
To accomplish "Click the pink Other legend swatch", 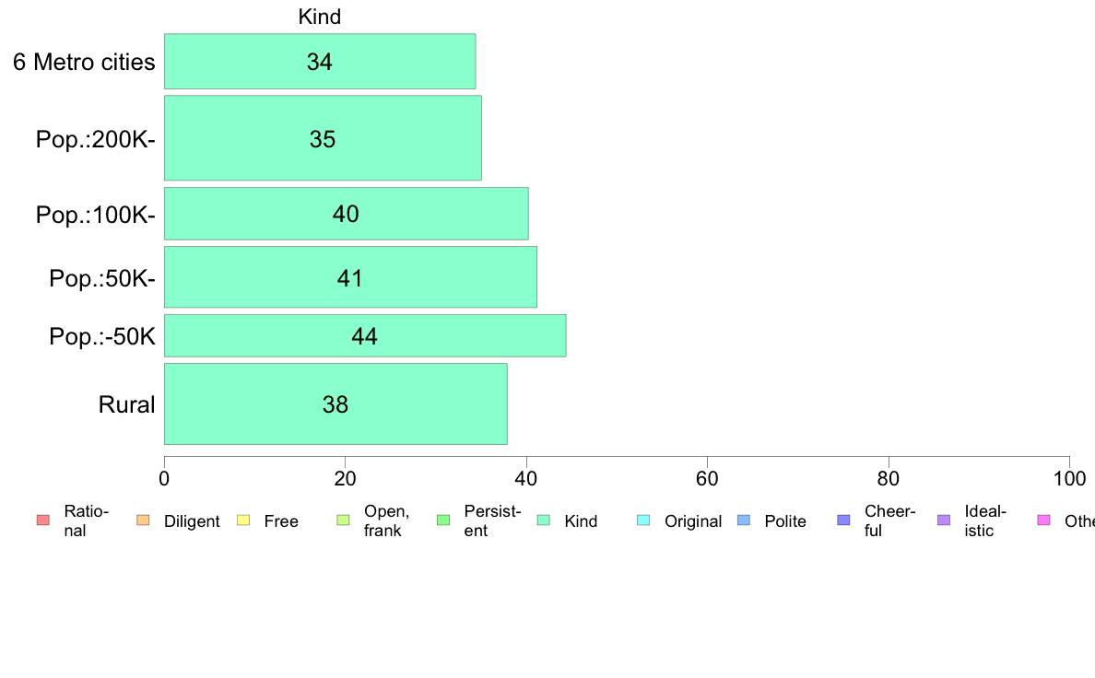I will pos(1044,520).
